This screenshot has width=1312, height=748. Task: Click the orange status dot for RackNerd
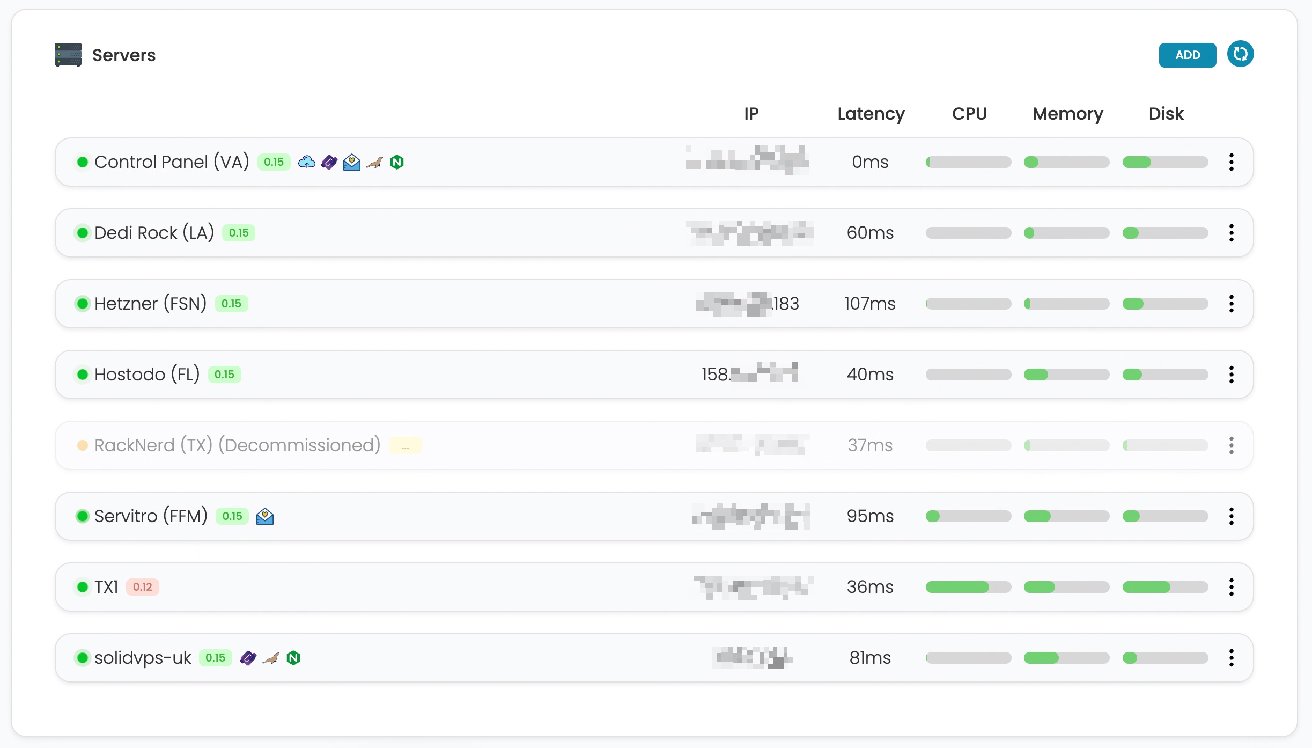pos(83,445)
